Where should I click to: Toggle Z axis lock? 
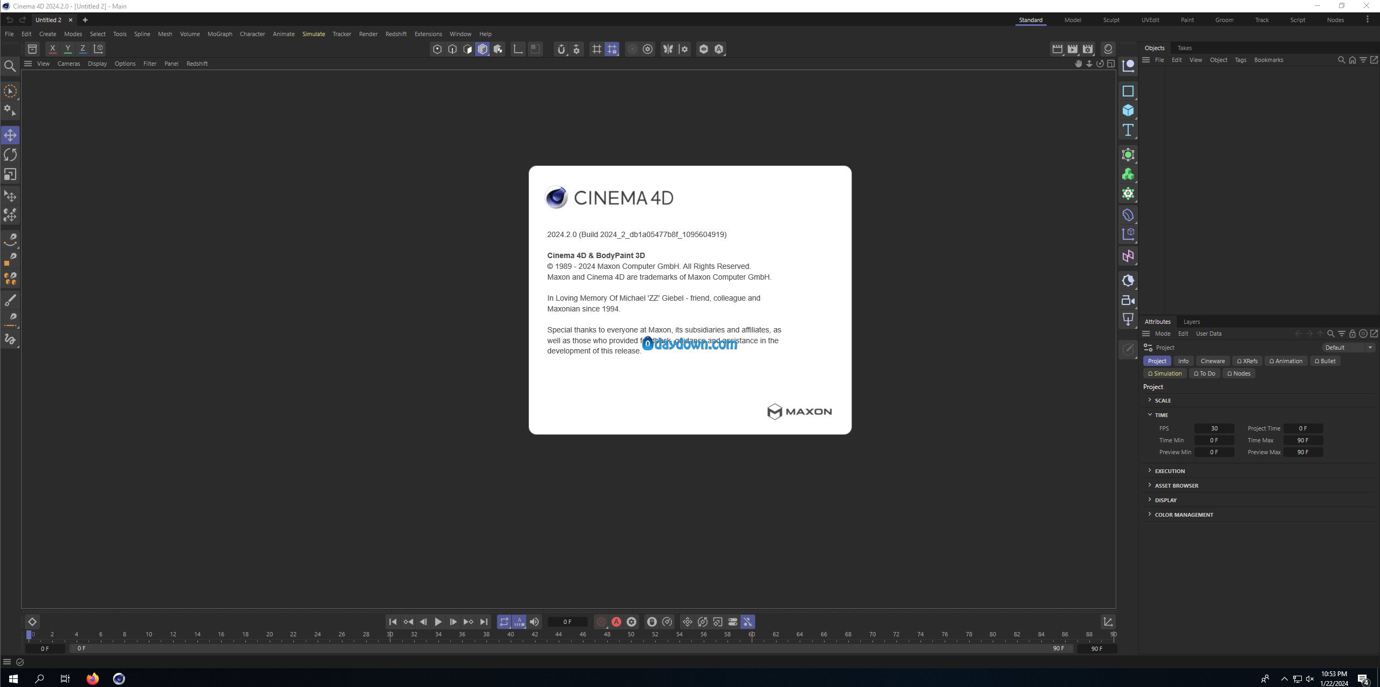(x=83, y=49)
